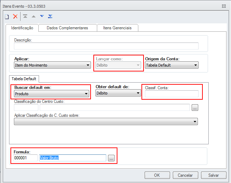Image resolution: width=231 pixels, height=183 pixels.
Task: Switch to the Identificação tab
Action: [22, 28]
